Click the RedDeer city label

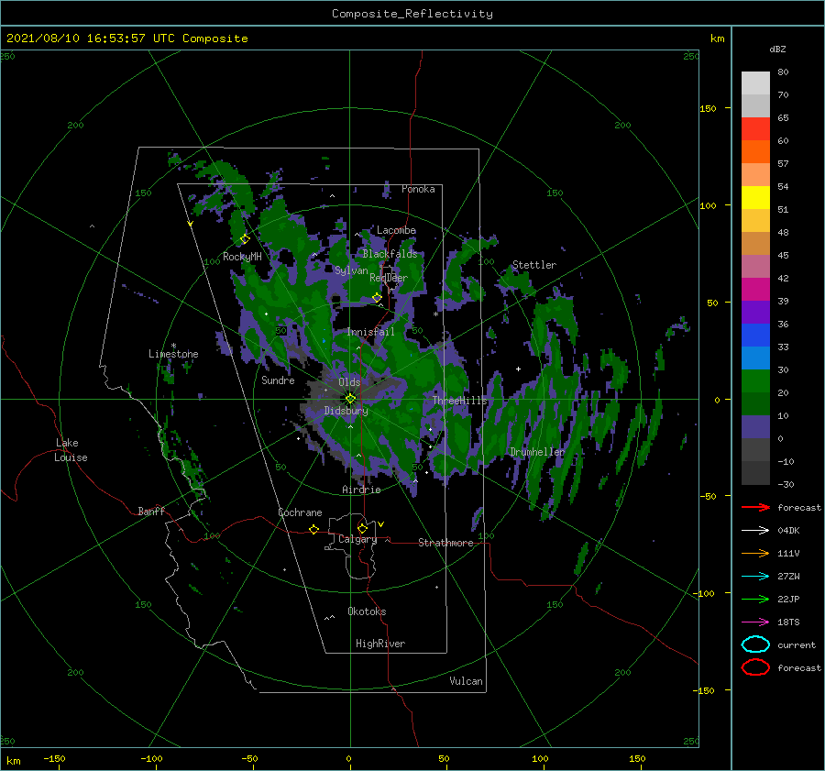point(389,278)
